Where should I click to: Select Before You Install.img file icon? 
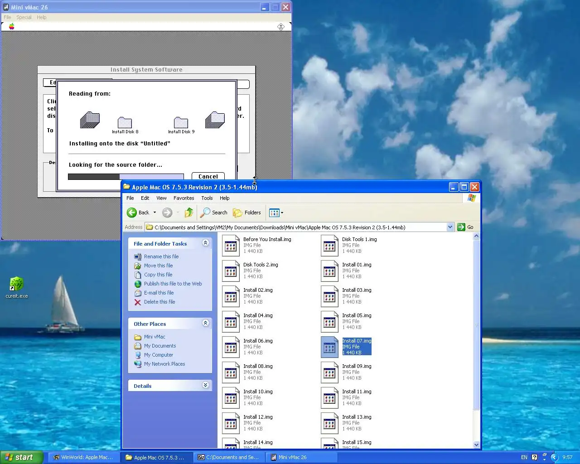click(231, 245)
